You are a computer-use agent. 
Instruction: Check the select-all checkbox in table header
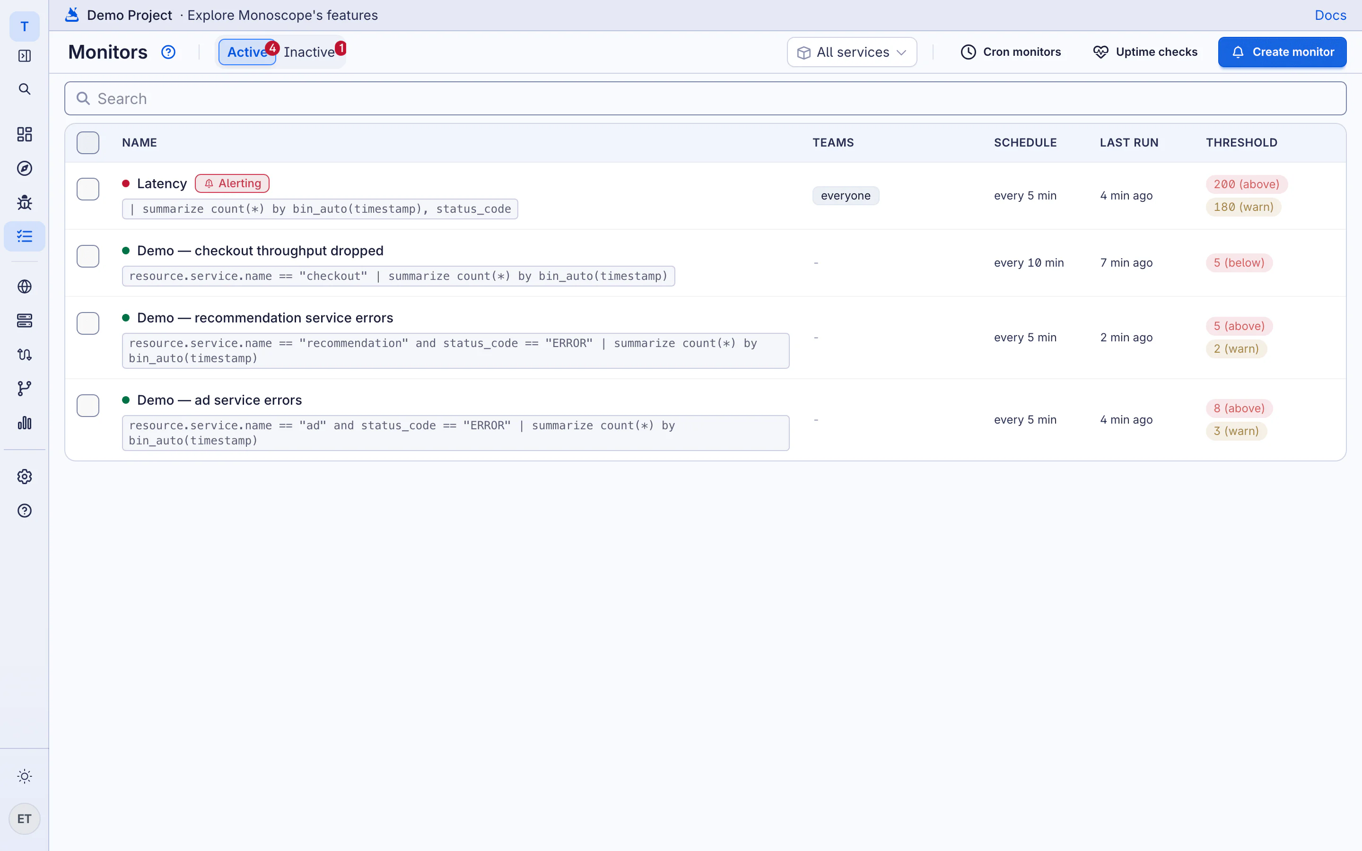coord(88,143)
